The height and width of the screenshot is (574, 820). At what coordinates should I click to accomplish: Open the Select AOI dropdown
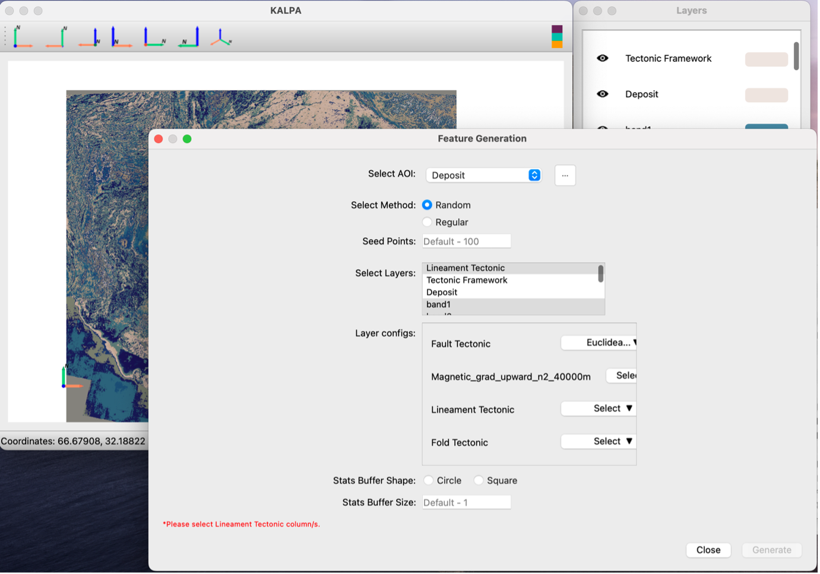click(484, 175)
